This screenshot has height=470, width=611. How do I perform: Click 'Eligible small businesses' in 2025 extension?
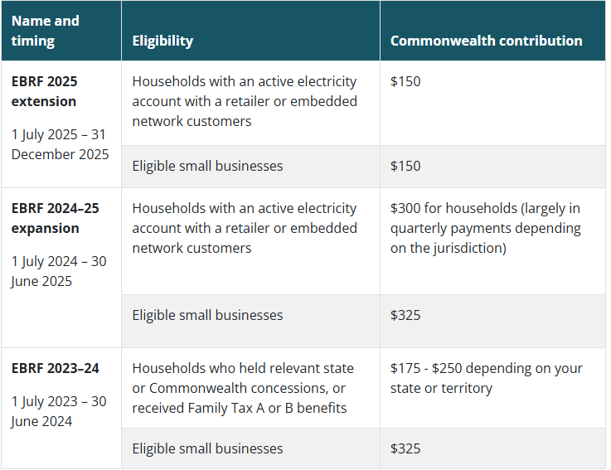[x=207, y=166]
